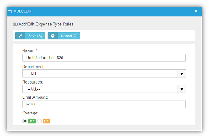Select the Yes radio button for Overage
The height and width of the screenshot is (138, 209).
(x=25, y=121)
